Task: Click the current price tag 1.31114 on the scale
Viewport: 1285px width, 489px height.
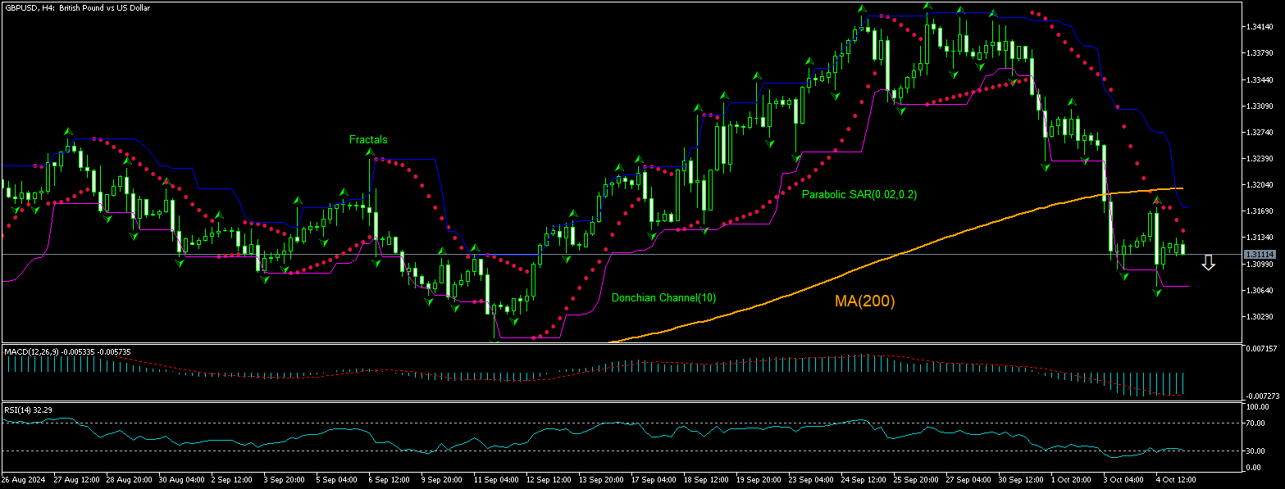Action: [1260, 255]
